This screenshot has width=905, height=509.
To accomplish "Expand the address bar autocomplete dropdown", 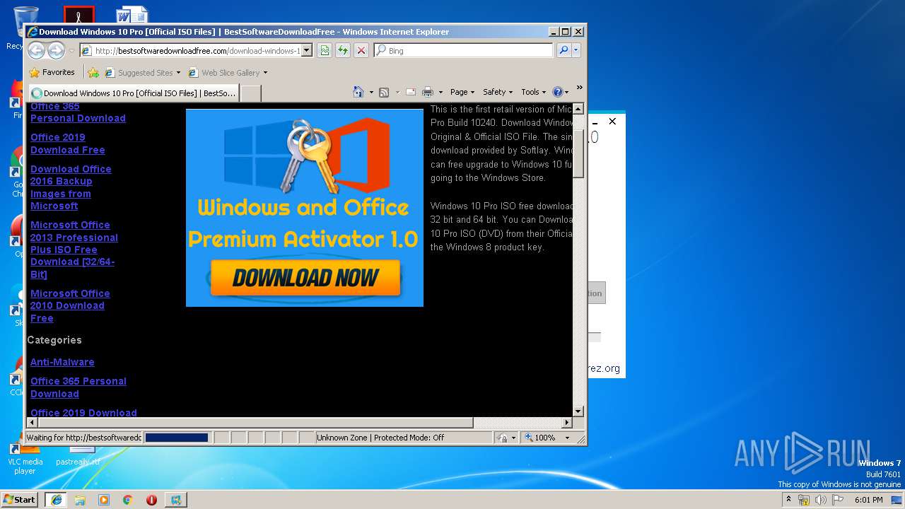I will coord(306,50).
